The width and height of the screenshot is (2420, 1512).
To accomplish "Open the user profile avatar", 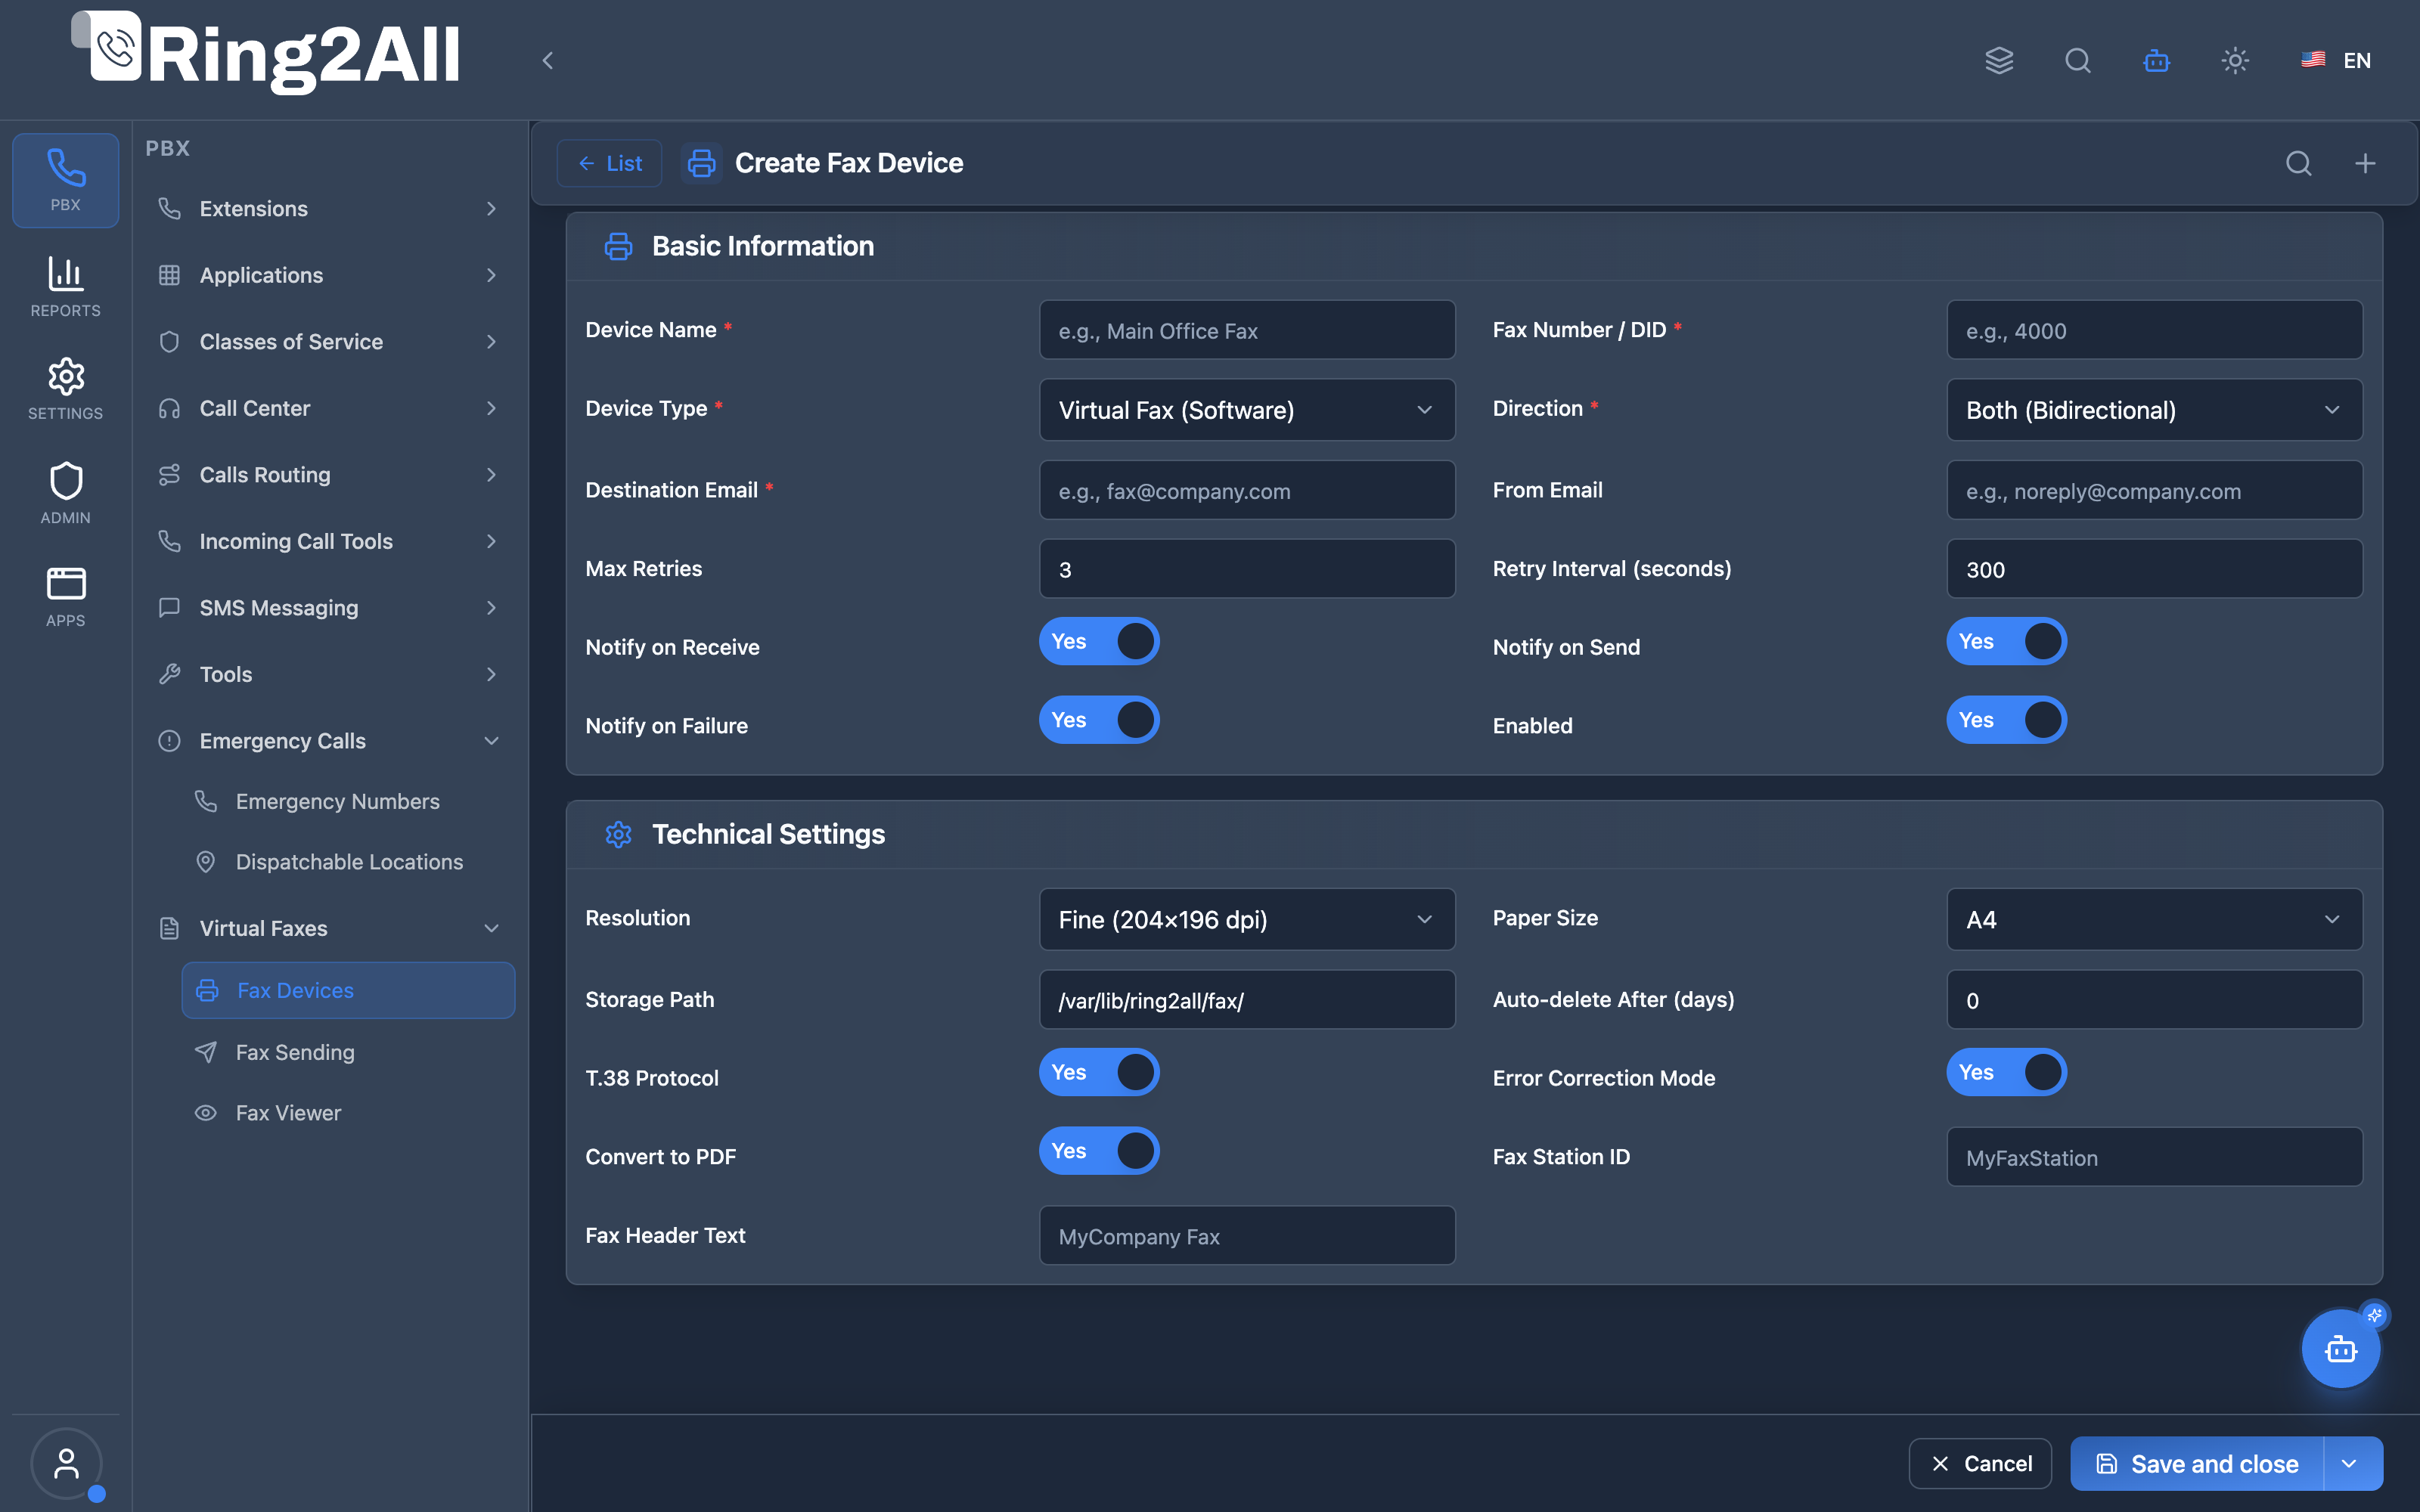I will coord(66,1463).
